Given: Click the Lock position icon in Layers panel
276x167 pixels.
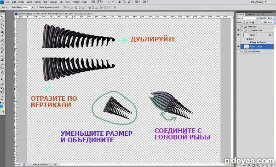Looking at the screenshot, I should click(x=250, y=23).
